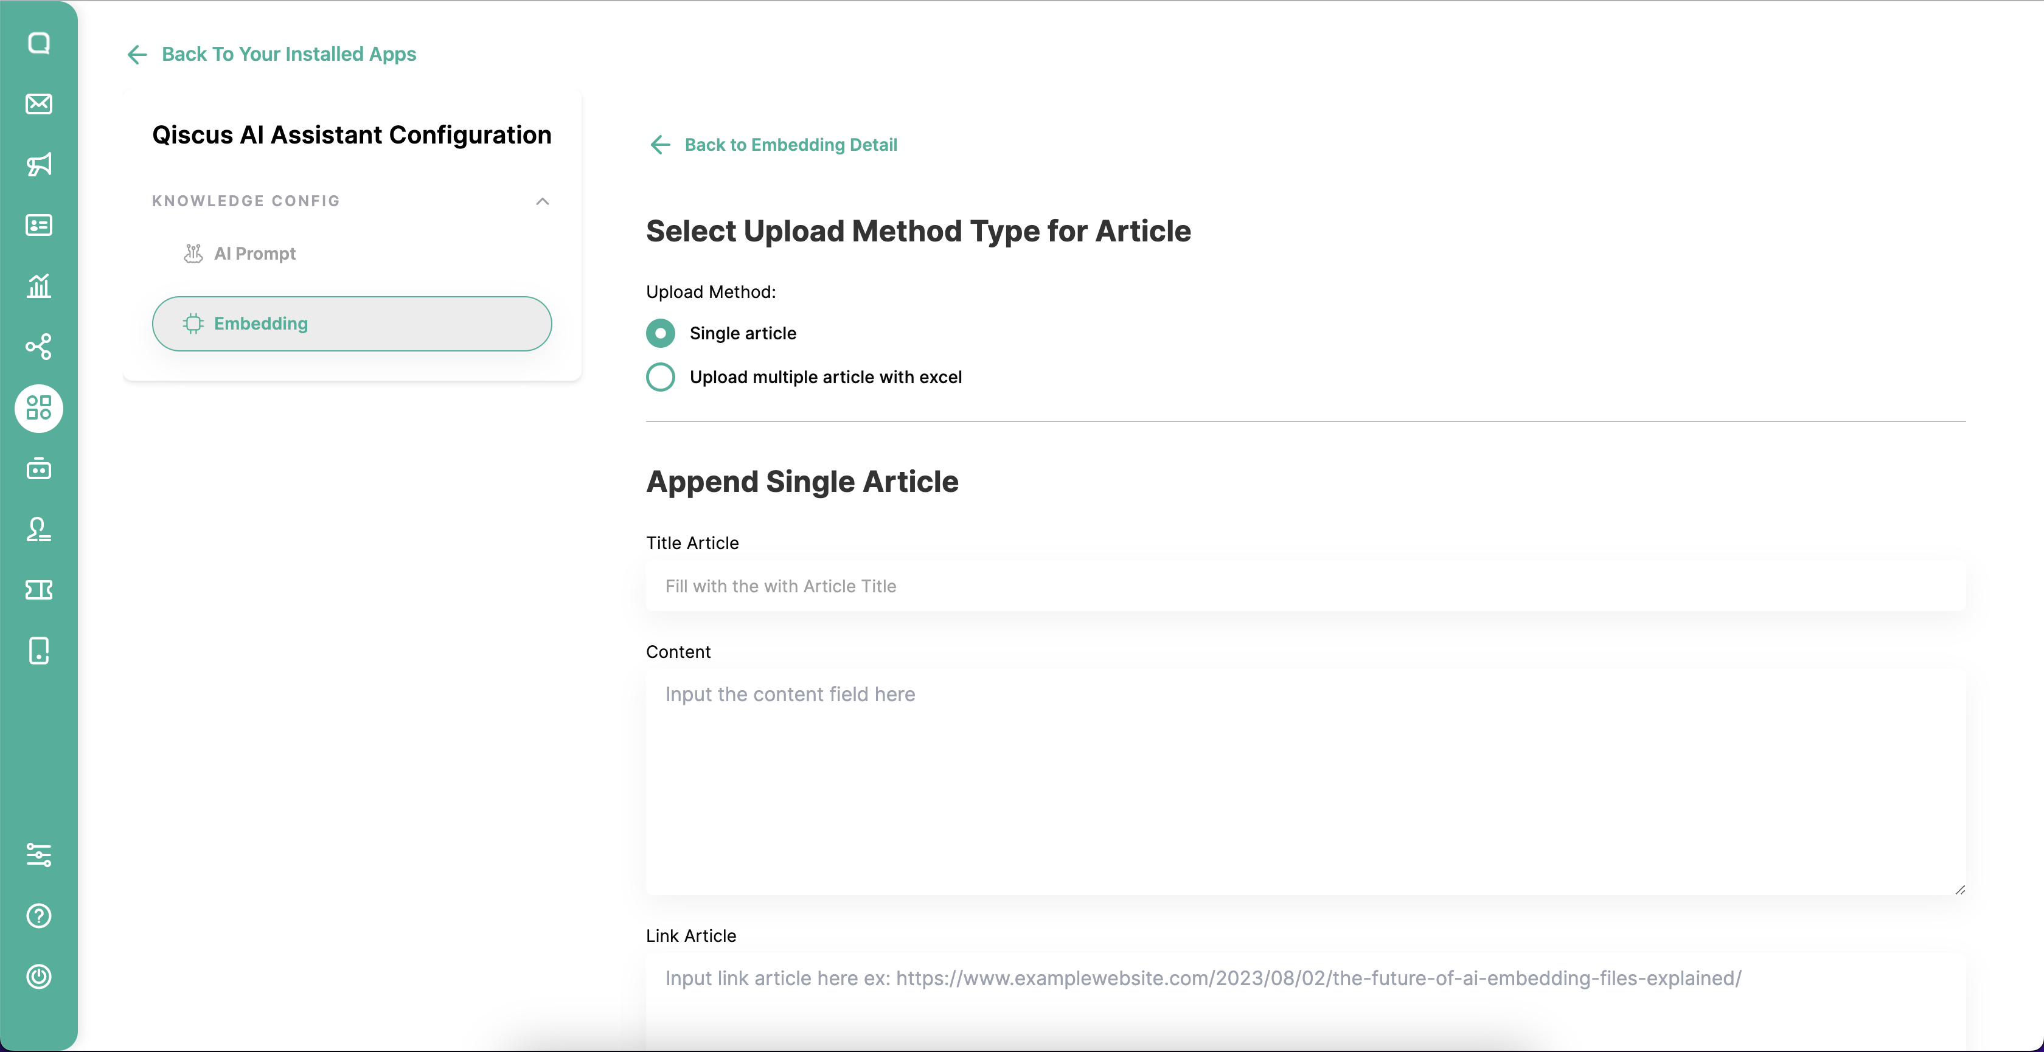Click the power logout sidebar icon
Screen dimensions: 2044x1052
(x=39, y=976)
